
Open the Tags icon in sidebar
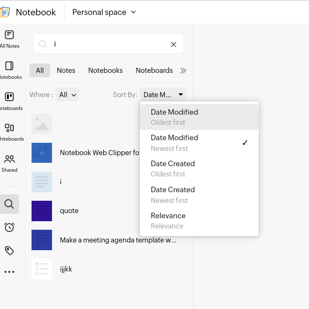point(9,250)
